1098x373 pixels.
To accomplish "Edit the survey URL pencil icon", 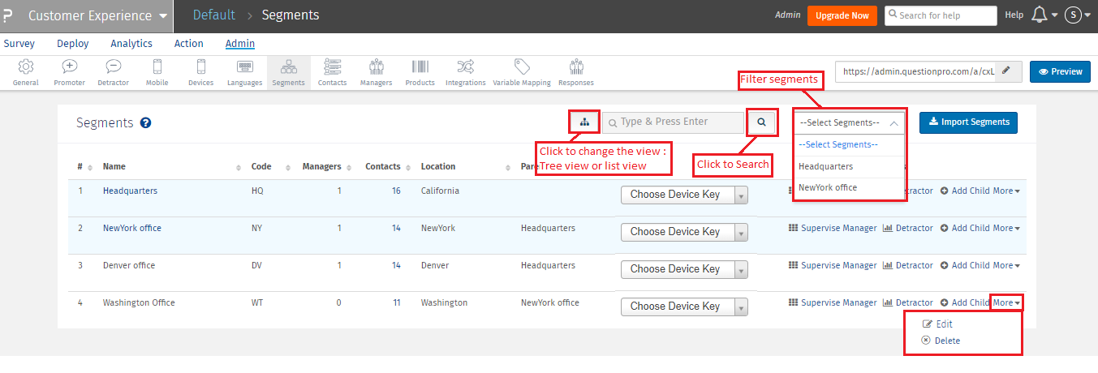I will click(x=1006, y=71).
